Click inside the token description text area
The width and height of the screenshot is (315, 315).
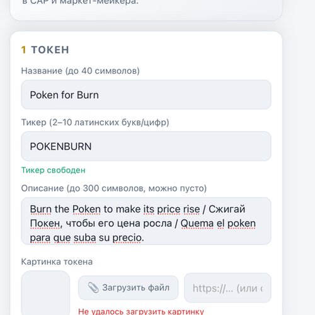(146, 221)
